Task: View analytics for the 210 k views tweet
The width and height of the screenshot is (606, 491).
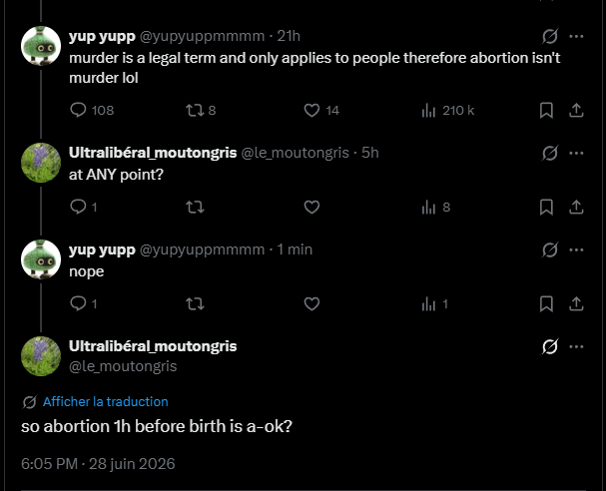Action: (x=428, y=111)
